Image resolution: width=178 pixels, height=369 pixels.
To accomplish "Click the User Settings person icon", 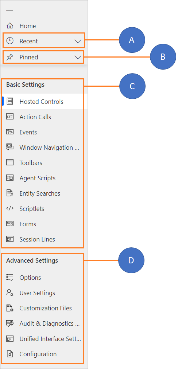I will (x=10, y=293).
